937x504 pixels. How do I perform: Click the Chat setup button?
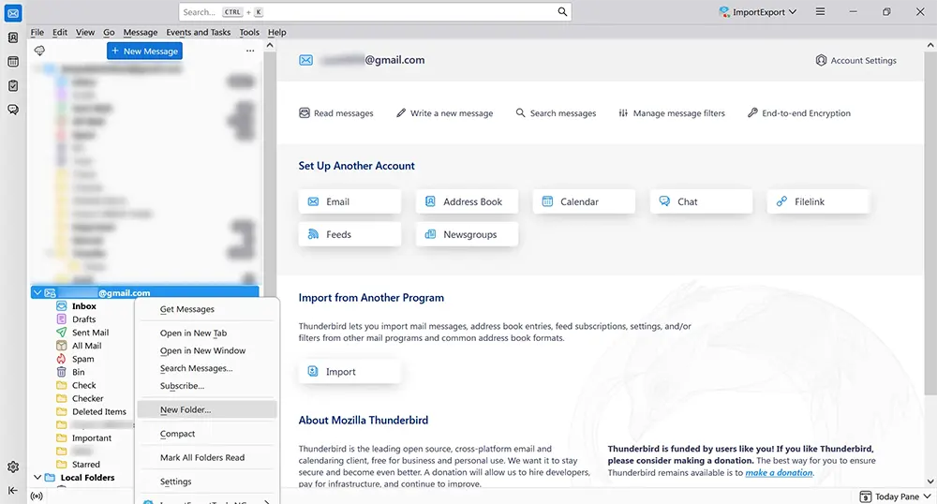(701, 201)
